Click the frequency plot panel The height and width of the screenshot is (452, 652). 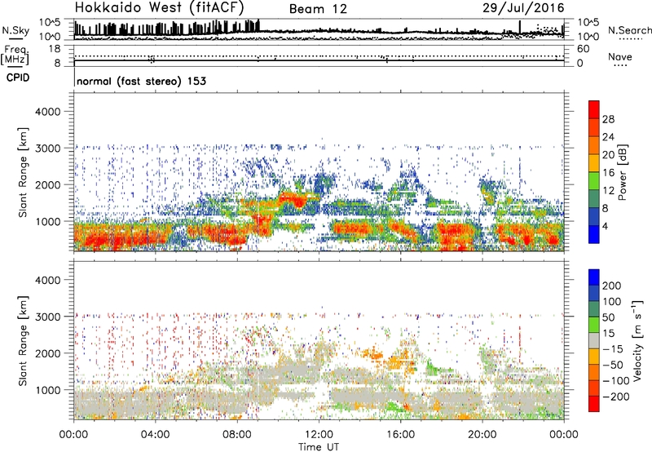[x=319, y=55]
